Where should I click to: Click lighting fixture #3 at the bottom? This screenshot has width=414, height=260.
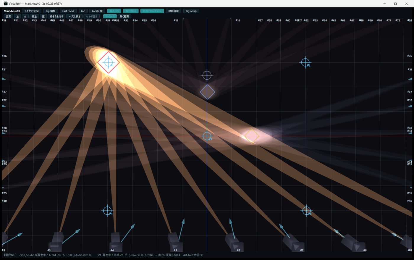point(56,242)
